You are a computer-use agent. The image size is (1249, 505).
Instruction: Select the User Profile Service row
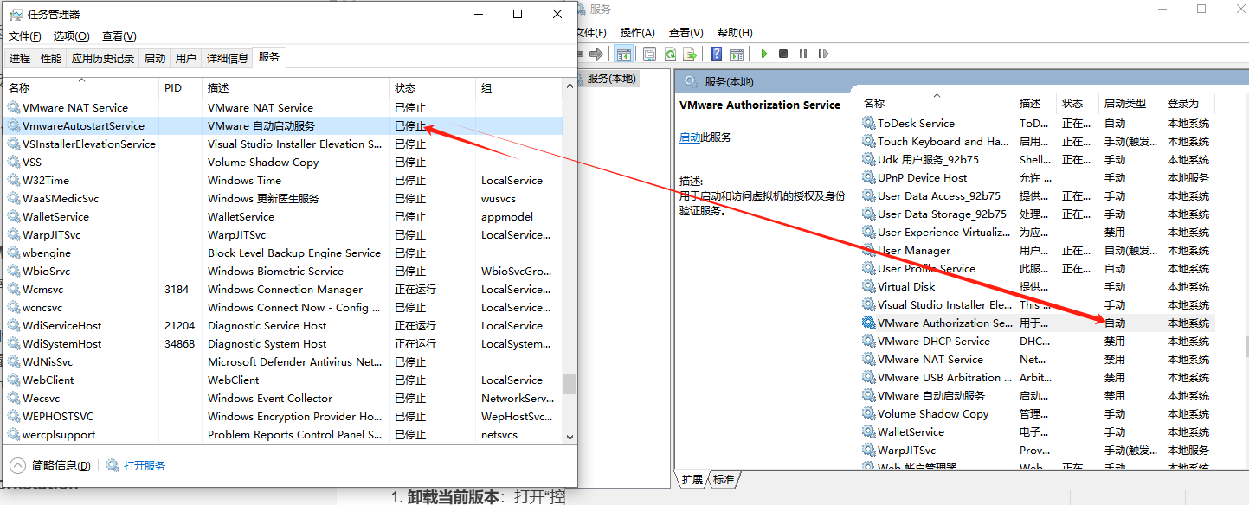coord(1037,269)
